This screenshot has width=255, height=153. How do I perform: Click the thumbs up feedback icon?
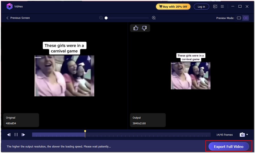point(136,28)
